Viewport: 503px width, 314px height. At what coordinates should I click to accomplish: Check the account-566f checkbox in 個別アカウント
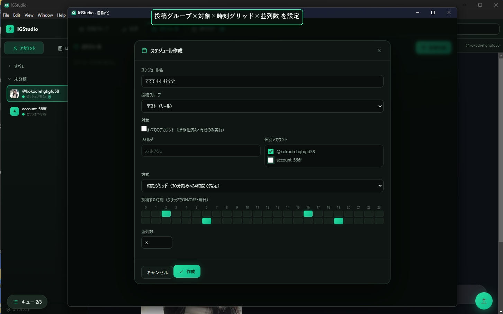(x=271, y=160)
